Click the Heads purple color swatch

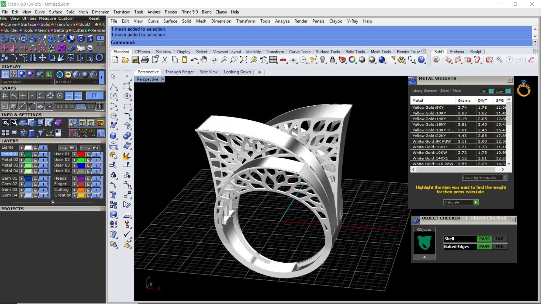[81, 178]
